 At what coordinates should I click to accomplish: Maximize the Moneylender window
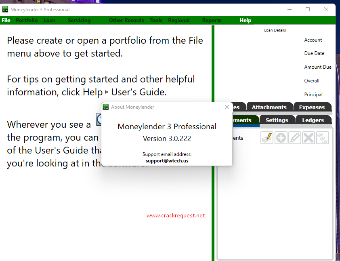point(308,9)
